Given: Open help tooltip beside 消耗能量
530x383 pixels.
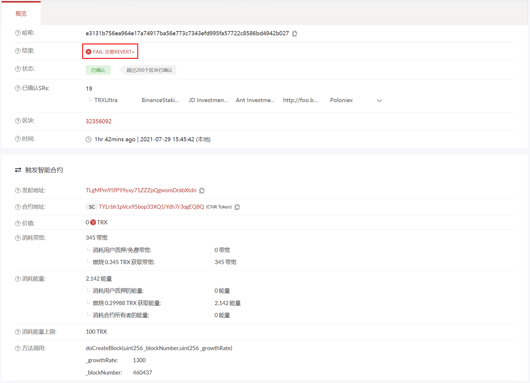Looking at the screenshot, I should click(x=17, y=278).
